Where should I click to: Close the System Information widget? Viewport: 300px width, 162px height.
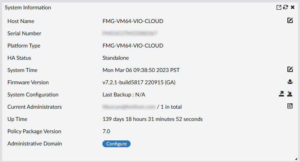tap(292, 7)
